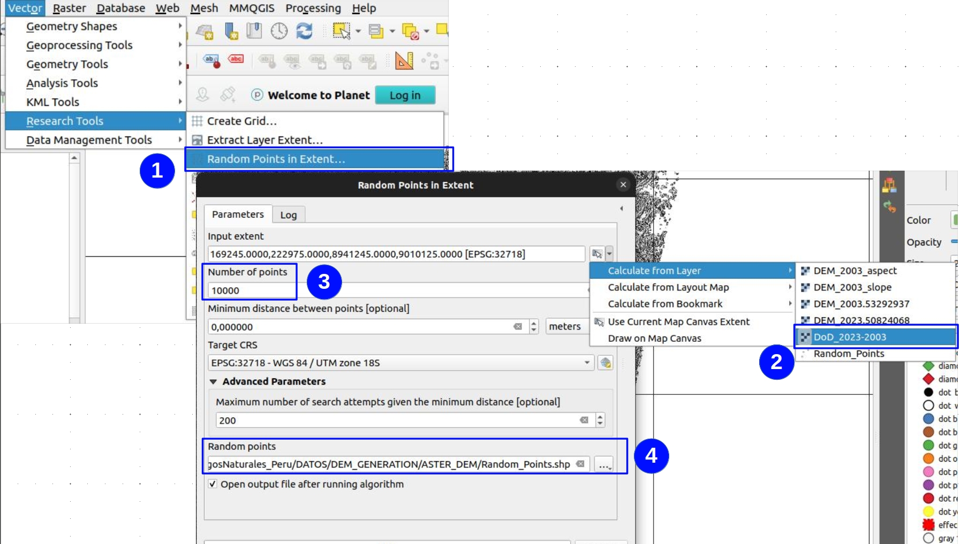Click the set-extent cursor icon beside Input extent

point(597,254)
